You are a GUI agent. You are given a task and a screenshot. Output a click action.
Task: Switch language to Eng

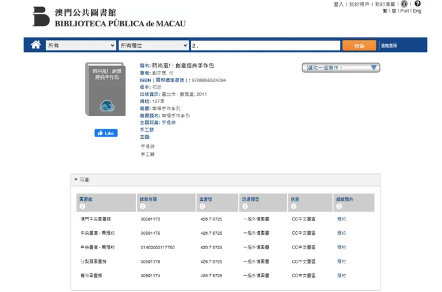(417, 11)
